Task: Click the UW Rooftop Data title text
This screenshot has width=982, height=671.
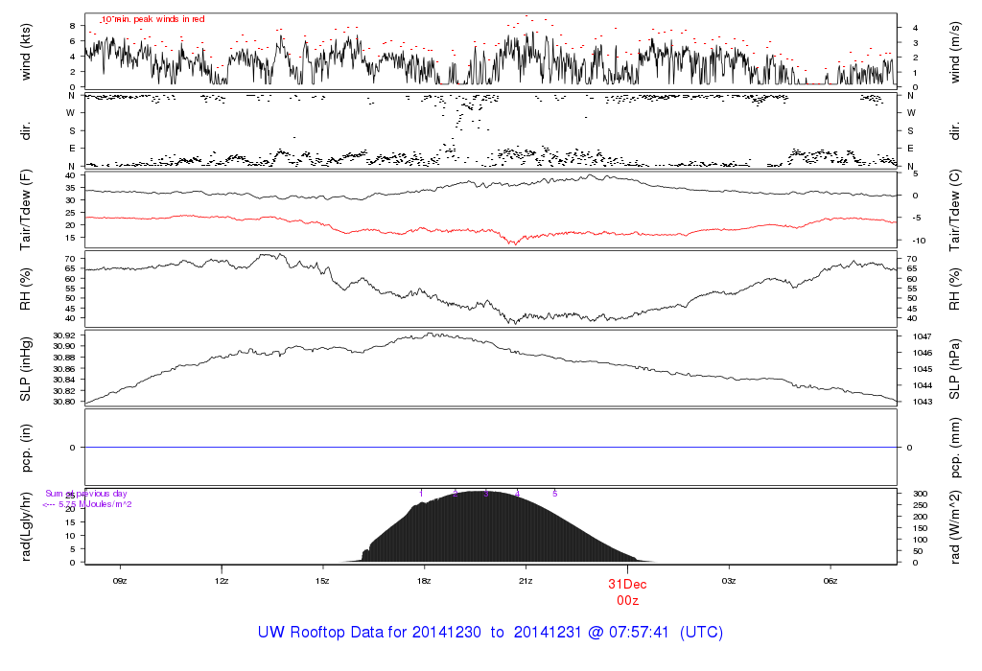Action: 490,633
